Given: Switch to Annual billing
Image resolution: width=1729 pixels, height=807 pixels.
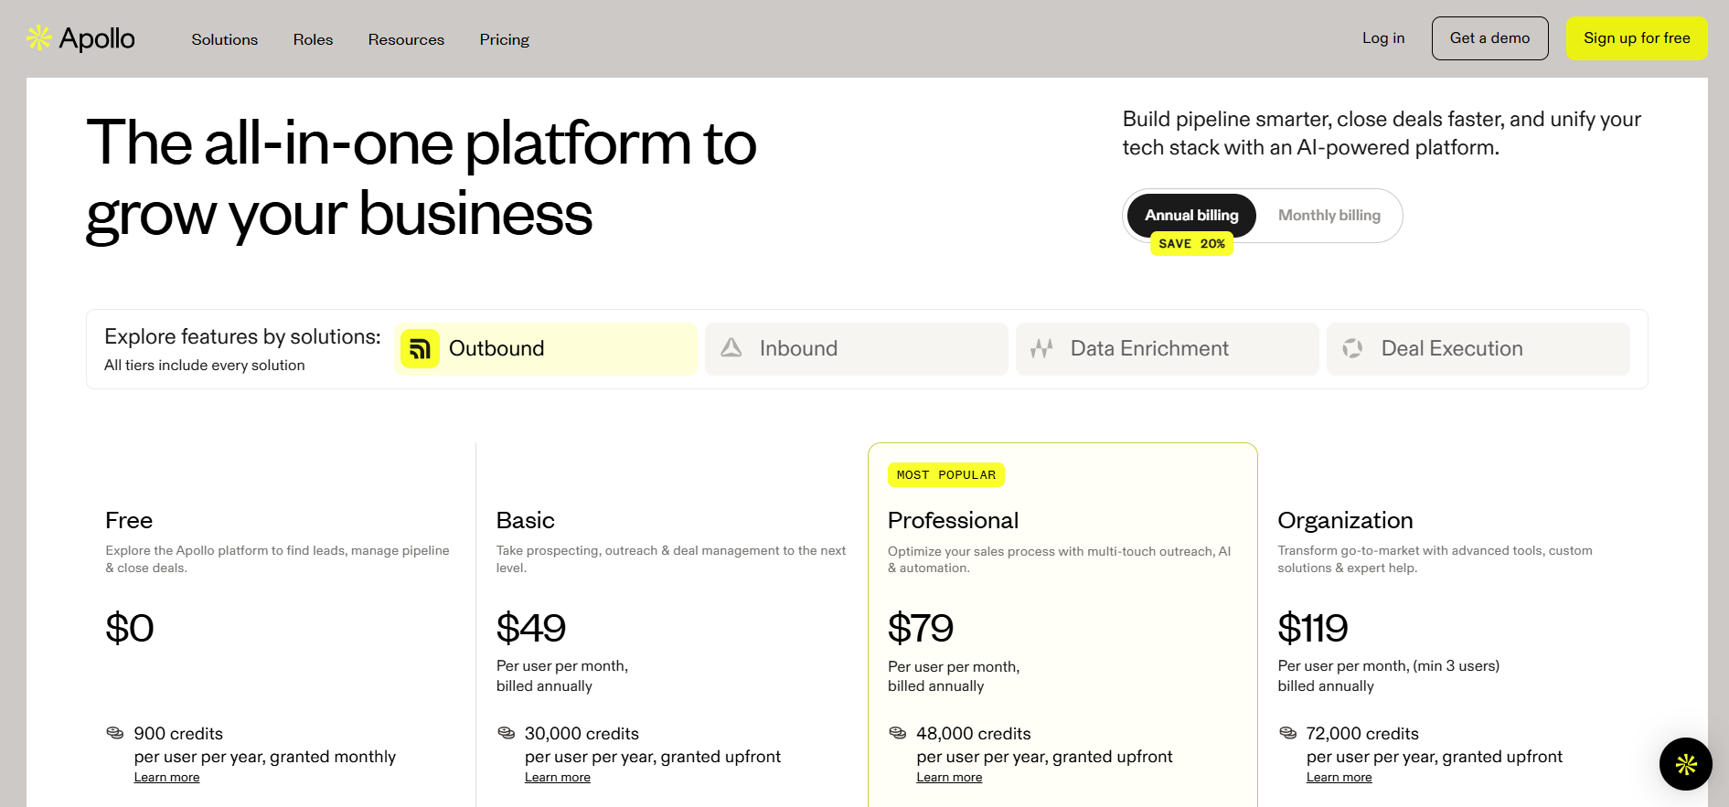Looking at the screenshot, I should click(1190, 216).
